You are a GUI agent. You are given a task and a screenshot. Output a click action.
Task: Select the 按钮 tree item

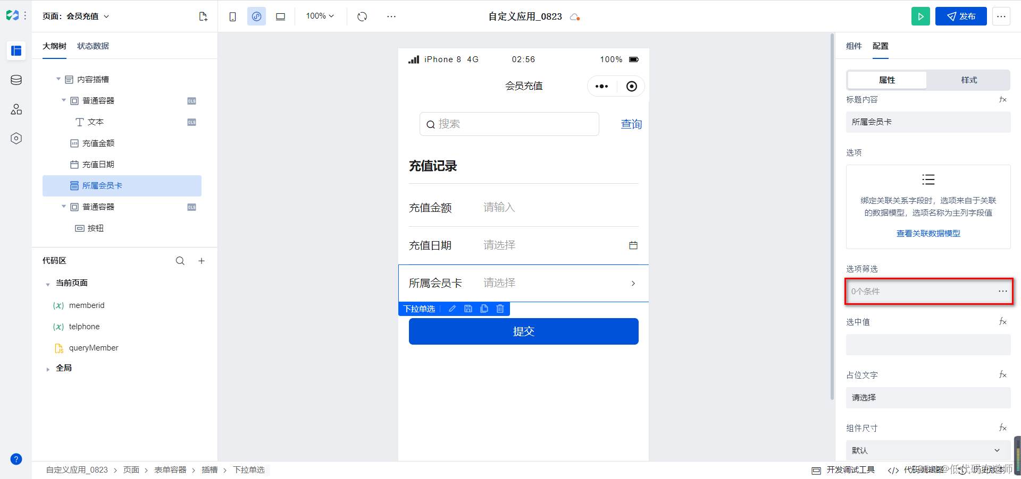pyautogui.click(x=122, y=228)
